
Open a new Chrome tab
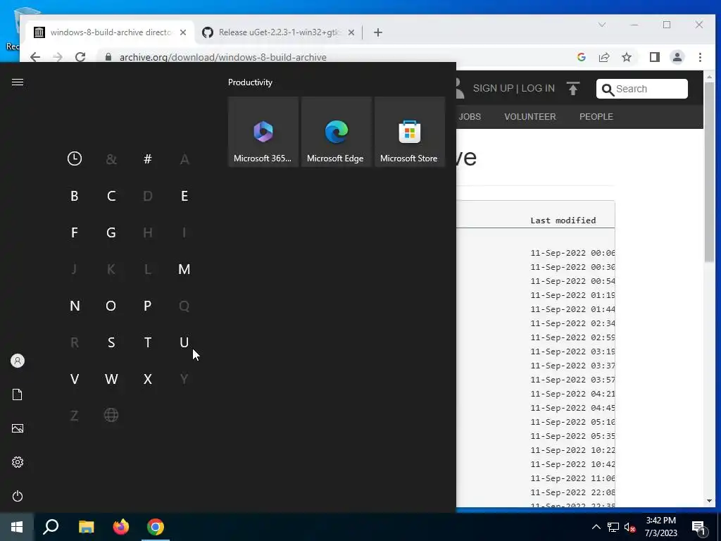tap(378, 32)
